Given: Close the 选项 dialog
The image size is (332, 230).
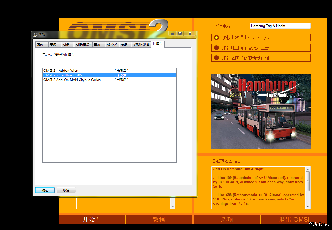Looking at the screenshot, I should [190, 33].
